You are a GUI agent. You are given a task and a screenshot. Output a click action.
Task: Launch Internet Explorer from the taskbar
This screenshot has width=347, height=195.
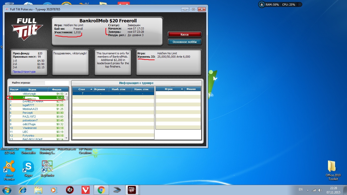pos(23,190)
